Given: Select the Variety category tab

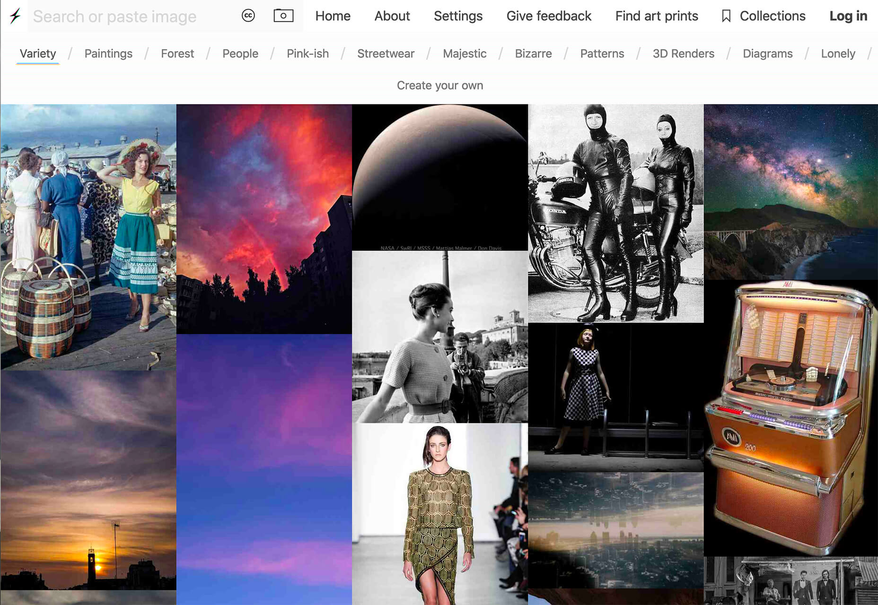Looking at the screenshot, I should click(38, 54).
